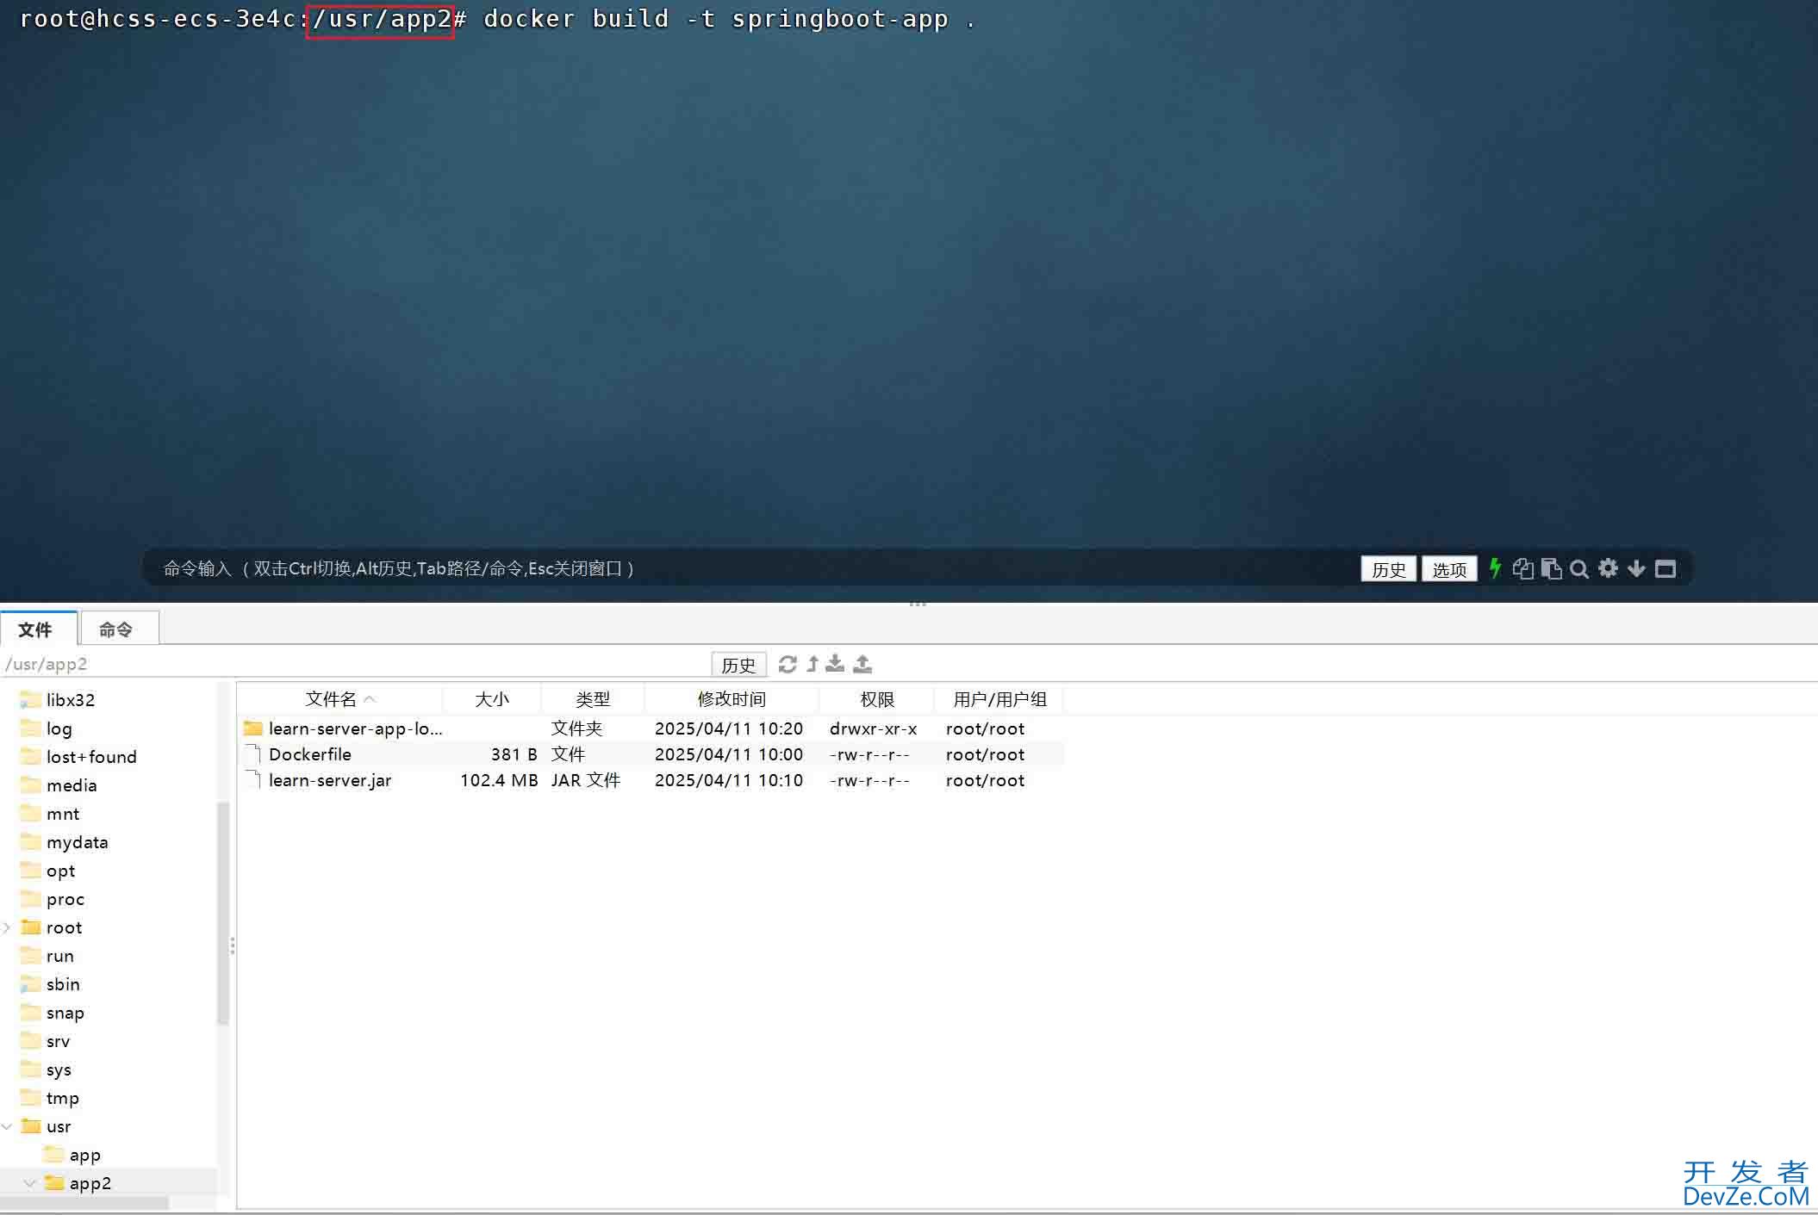1818x1215 pixels.
Task: Select the opt folder in tree
Action: point(60,871)
